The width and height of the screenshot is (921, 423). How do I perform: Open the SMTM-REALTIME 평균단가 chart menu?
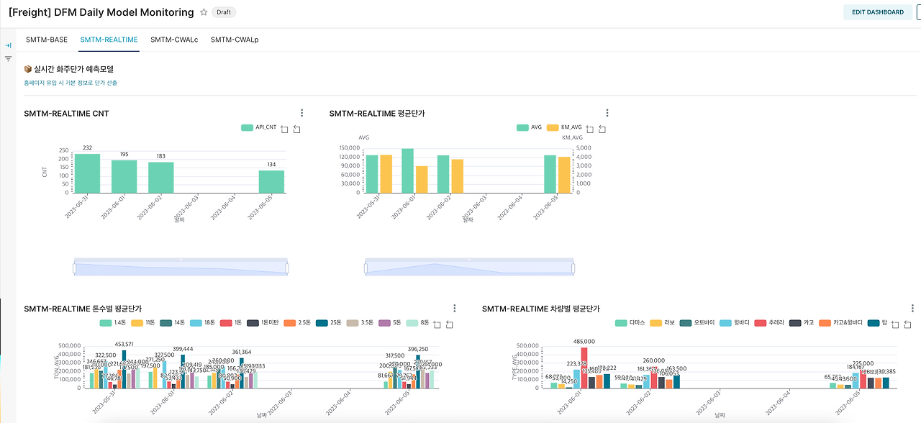607,113
